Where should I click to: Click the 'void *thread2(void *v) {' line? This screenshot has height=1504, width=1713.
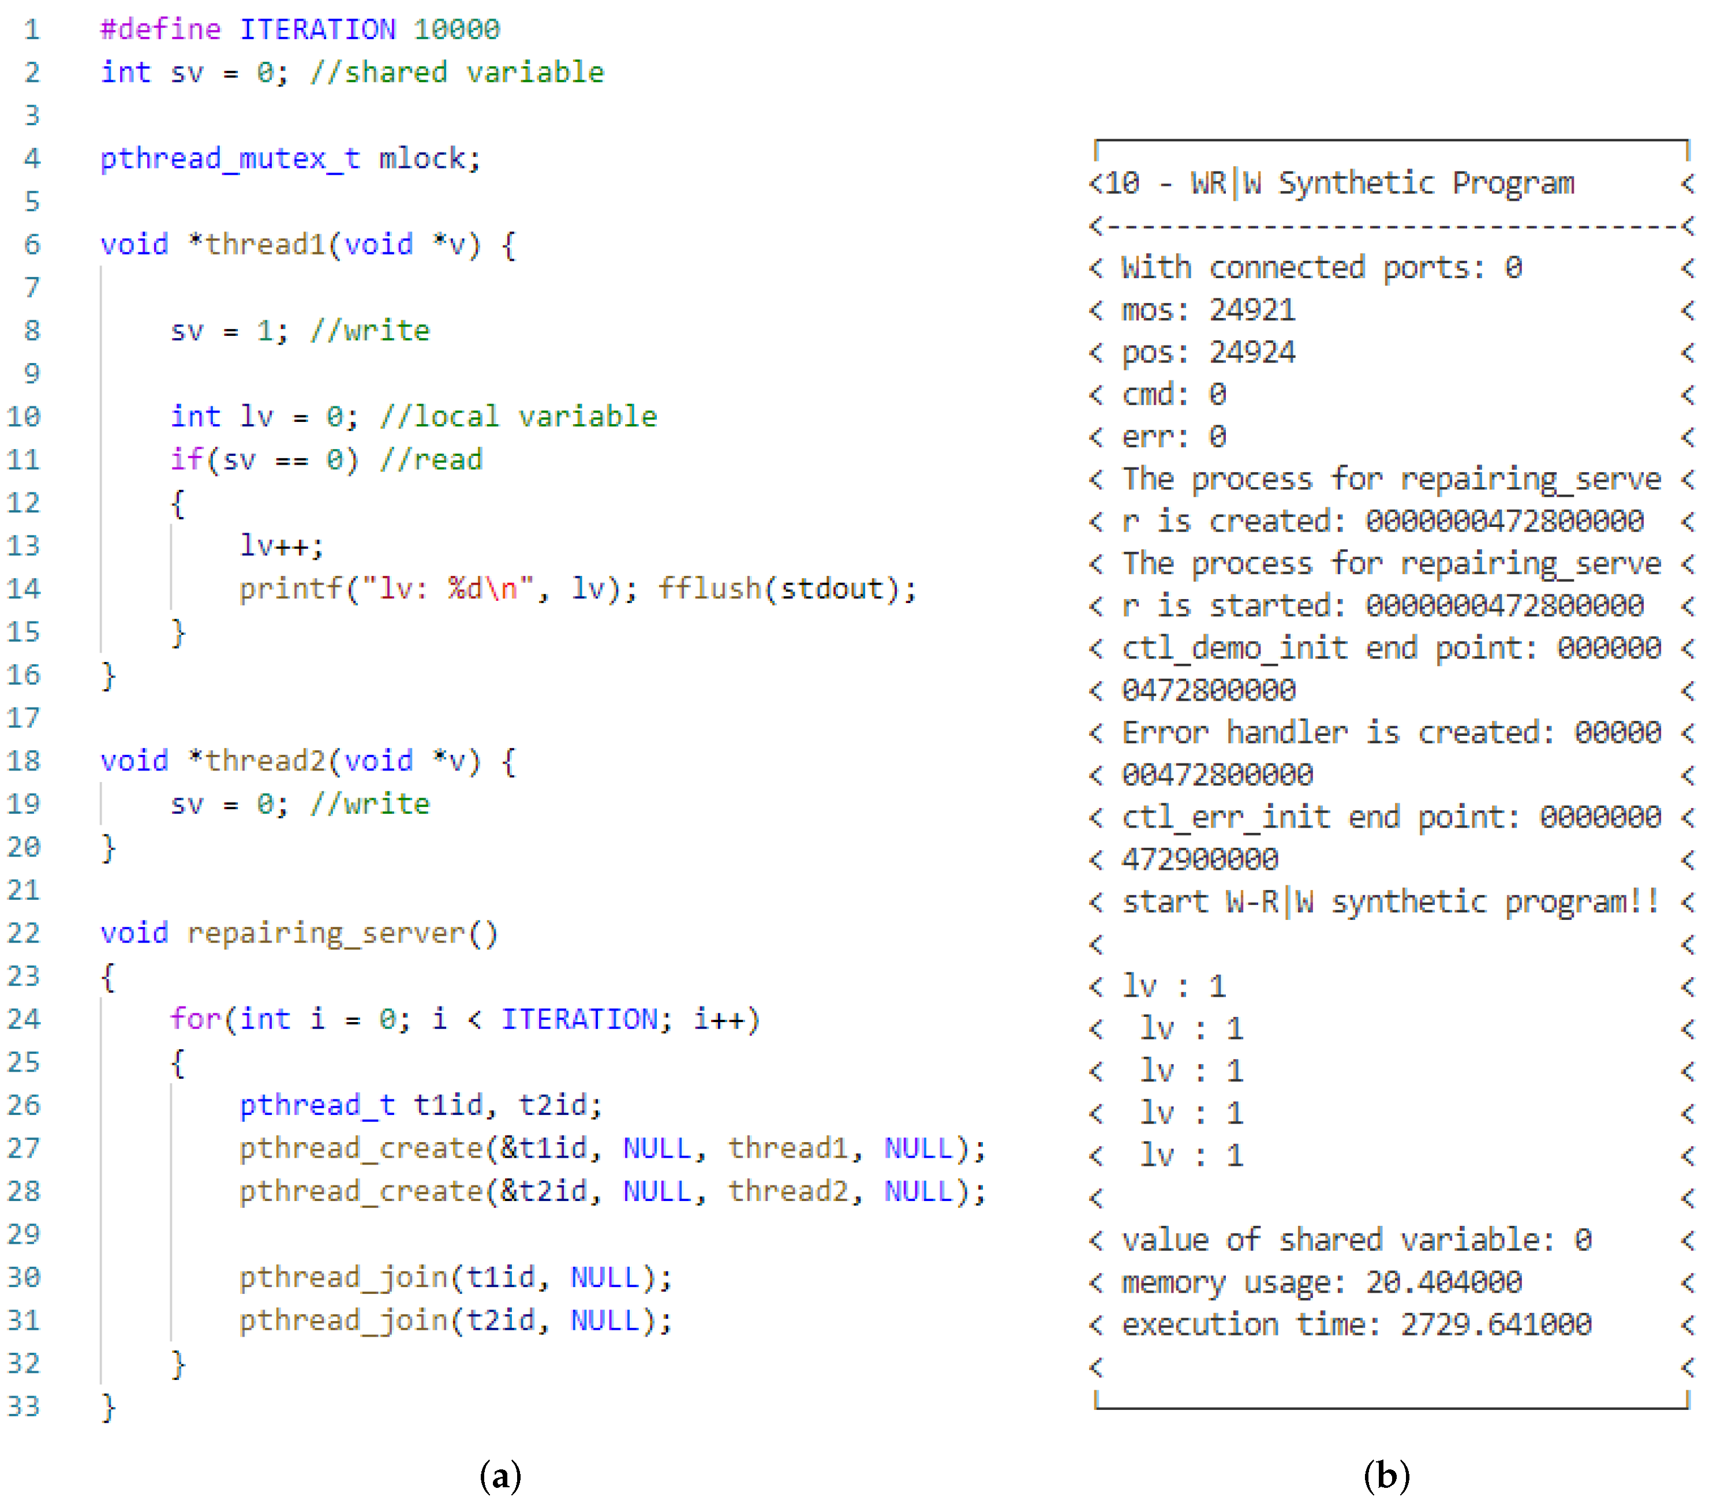(x=308, y=761)
